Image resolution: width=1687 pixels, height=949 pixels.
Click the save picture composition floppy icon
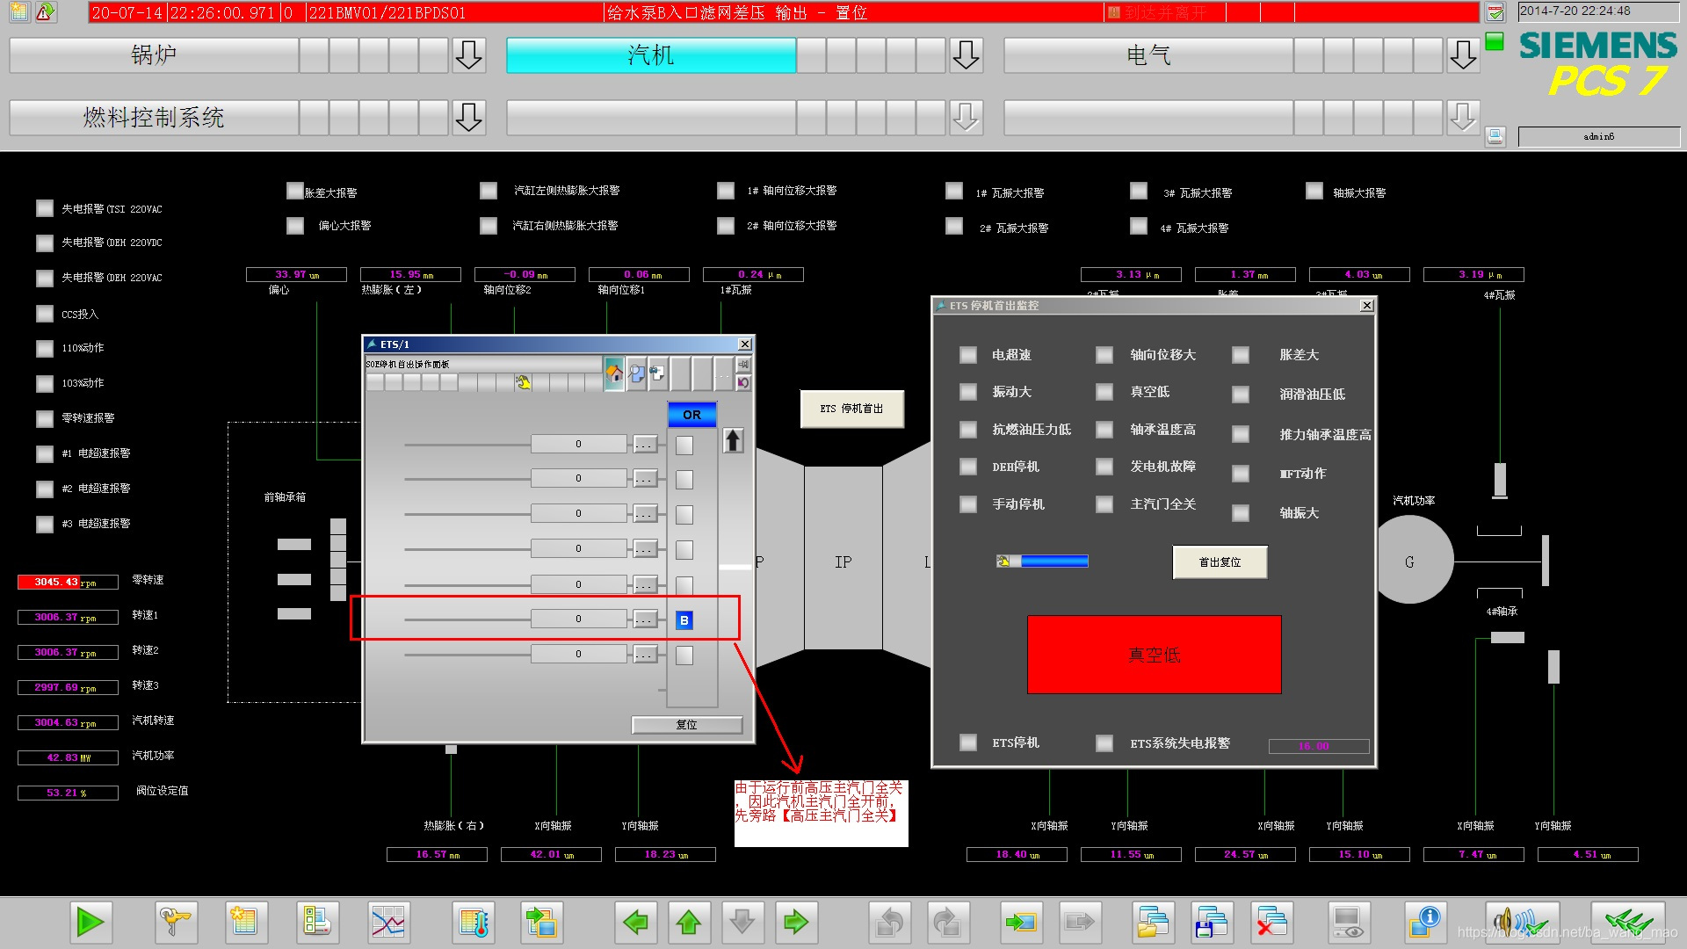1213,922
